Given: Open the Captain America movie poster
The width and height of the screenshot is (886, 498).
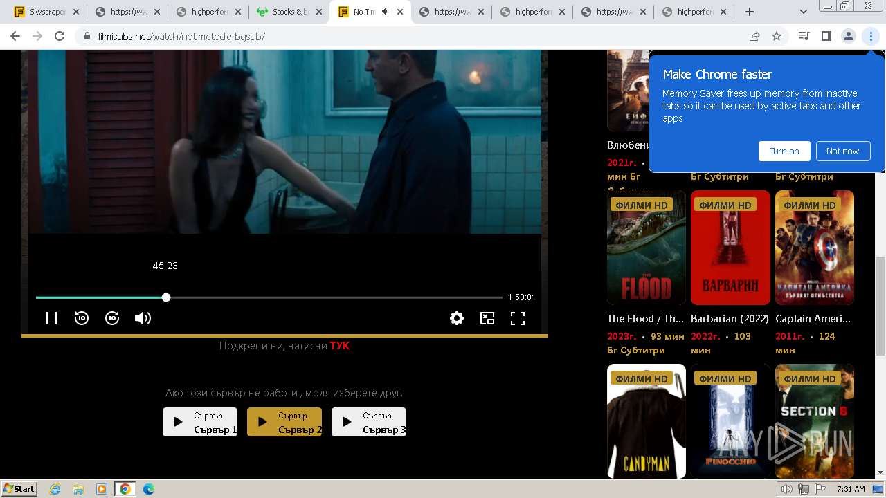Looking at the screenshot, I should [x=815, y=248].
